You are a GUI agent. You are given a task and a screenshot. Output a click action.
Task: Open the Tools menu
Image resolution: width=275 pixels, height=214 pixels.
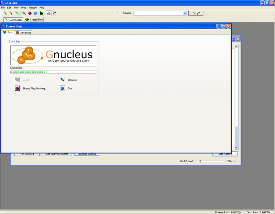[x=23, y=7]
